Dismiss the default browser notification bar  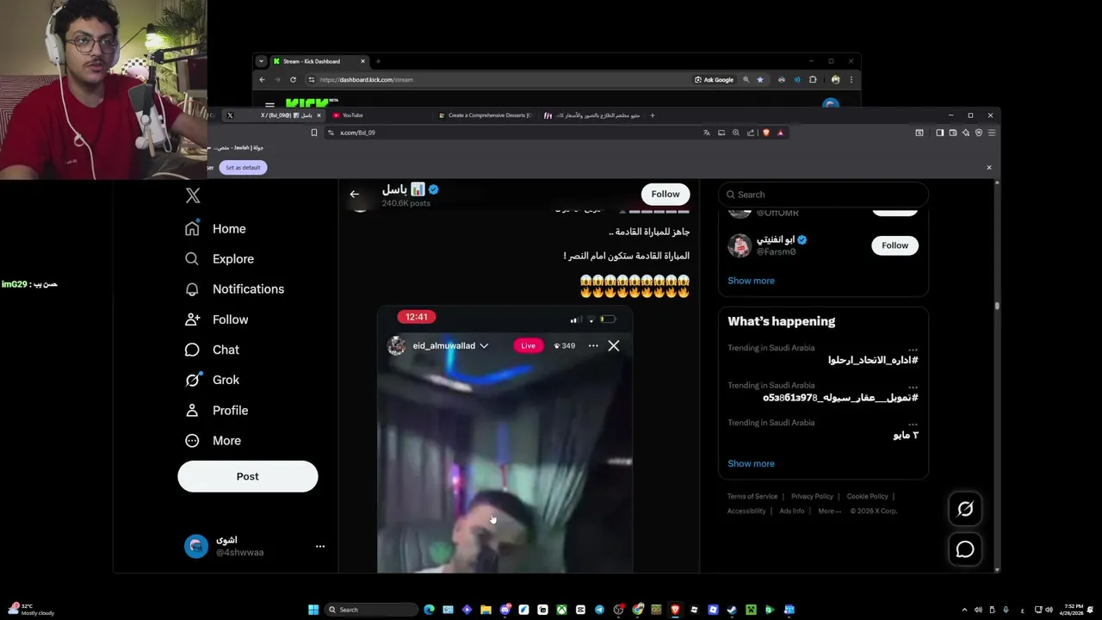(x=988, y=167)
